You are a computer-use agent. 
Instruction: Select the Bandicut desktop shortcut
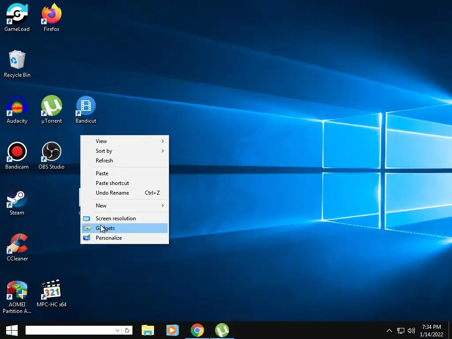(86, 109)
